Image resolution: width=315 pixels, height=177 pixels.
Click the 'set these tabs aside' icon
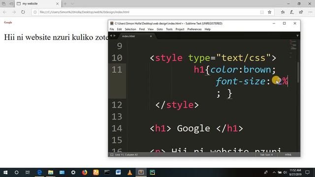coord(11,3)
